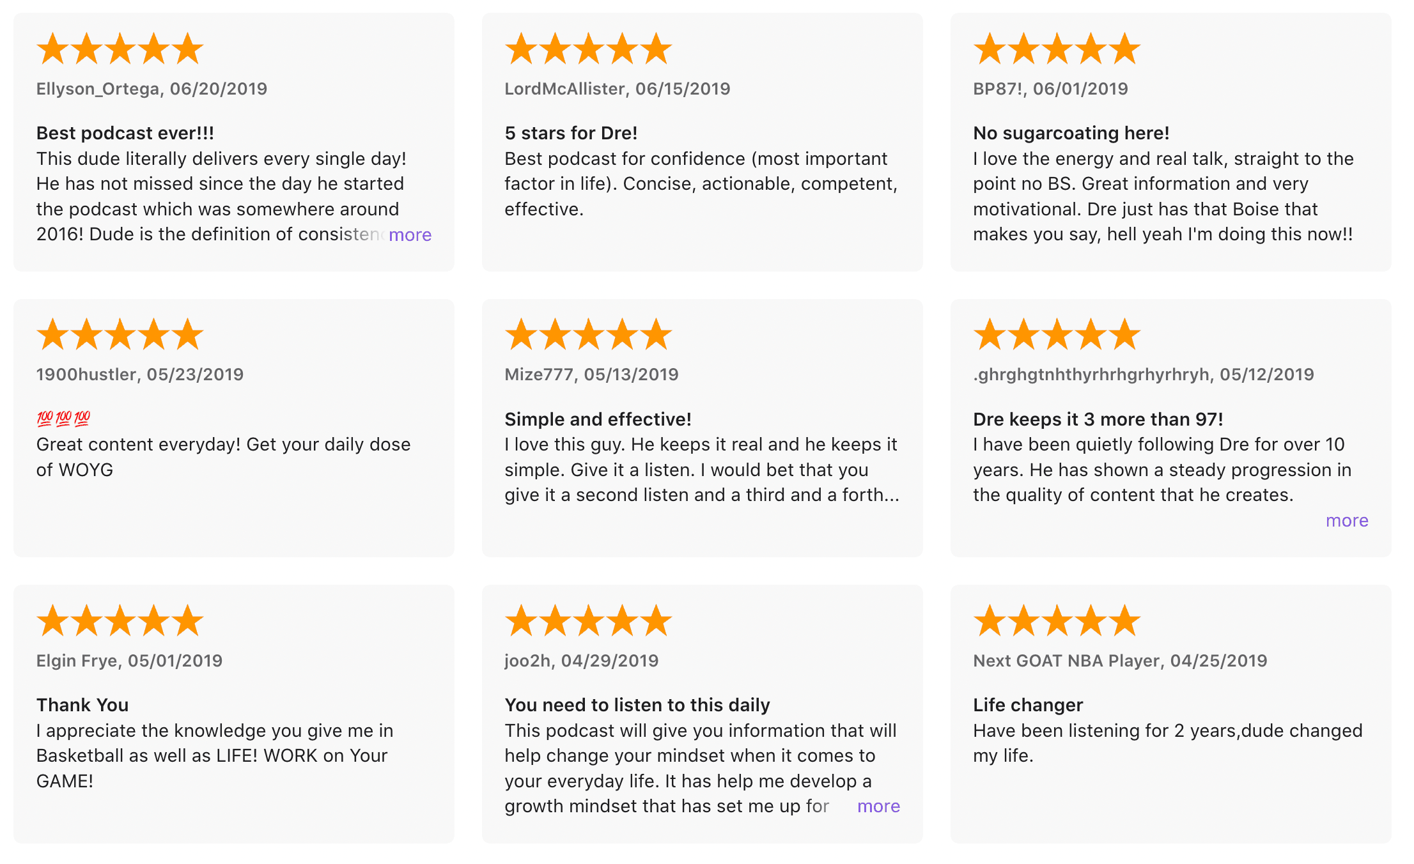Click the star rating on BP87!'s review
The height and width of the screenshot is (864, 1414).
pyautogui.click(x=1057, y=49)
